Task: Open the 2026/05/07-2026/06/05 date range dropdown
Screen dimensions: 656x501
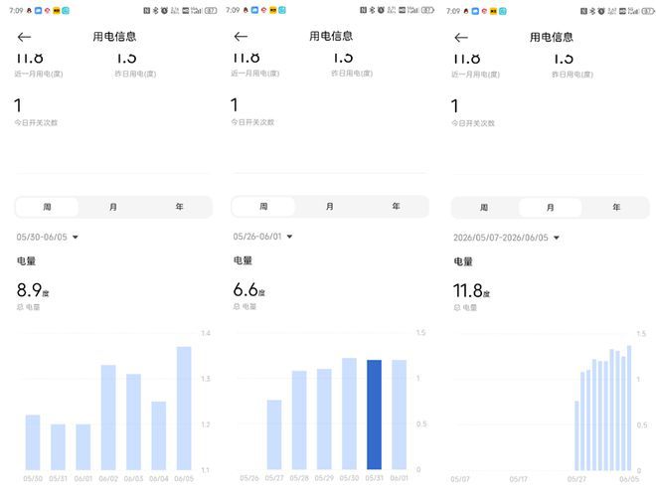Action: [x=506, y=238]
